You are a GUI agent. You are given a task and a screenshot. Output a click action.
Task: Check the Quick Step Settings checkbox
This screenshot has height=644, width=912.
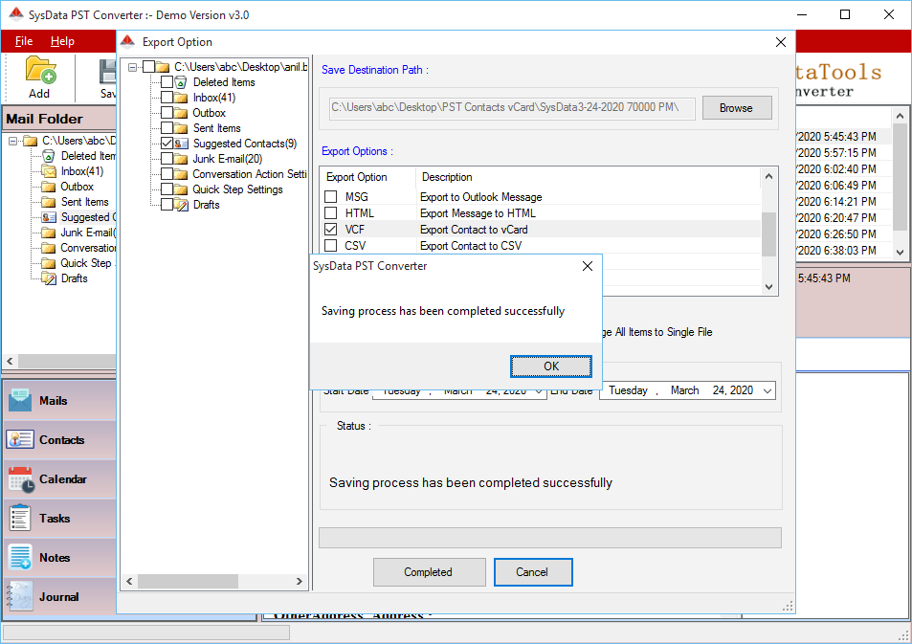(167, 189)
